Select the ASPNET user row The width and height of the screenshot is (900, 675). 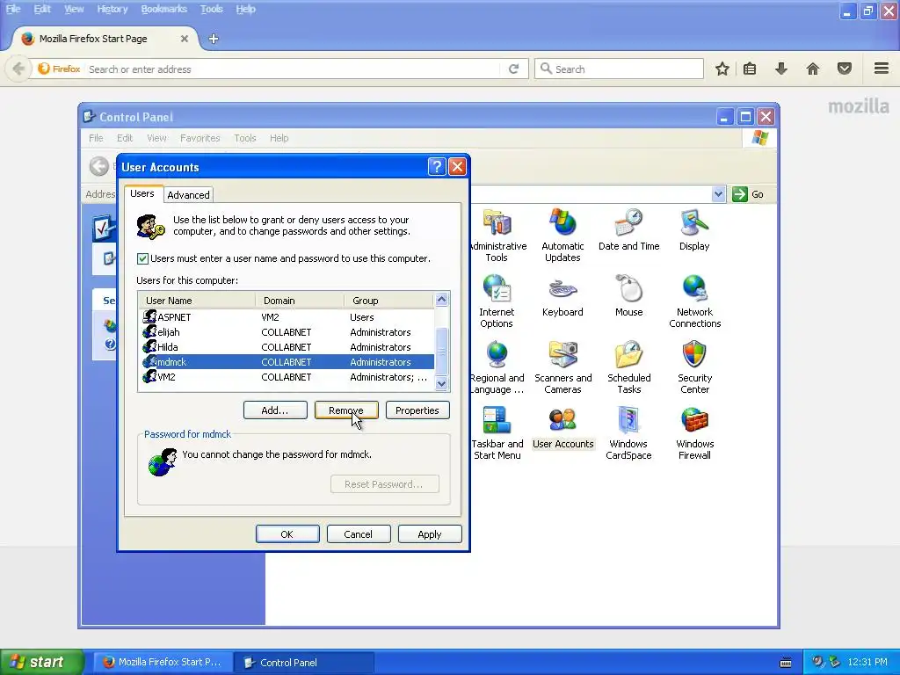pyautogui.click(x=287, y=317)
